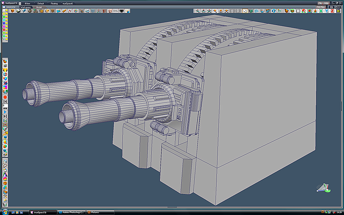Expand the dropdown beside TS6 Files

click(x=327, y=7)
